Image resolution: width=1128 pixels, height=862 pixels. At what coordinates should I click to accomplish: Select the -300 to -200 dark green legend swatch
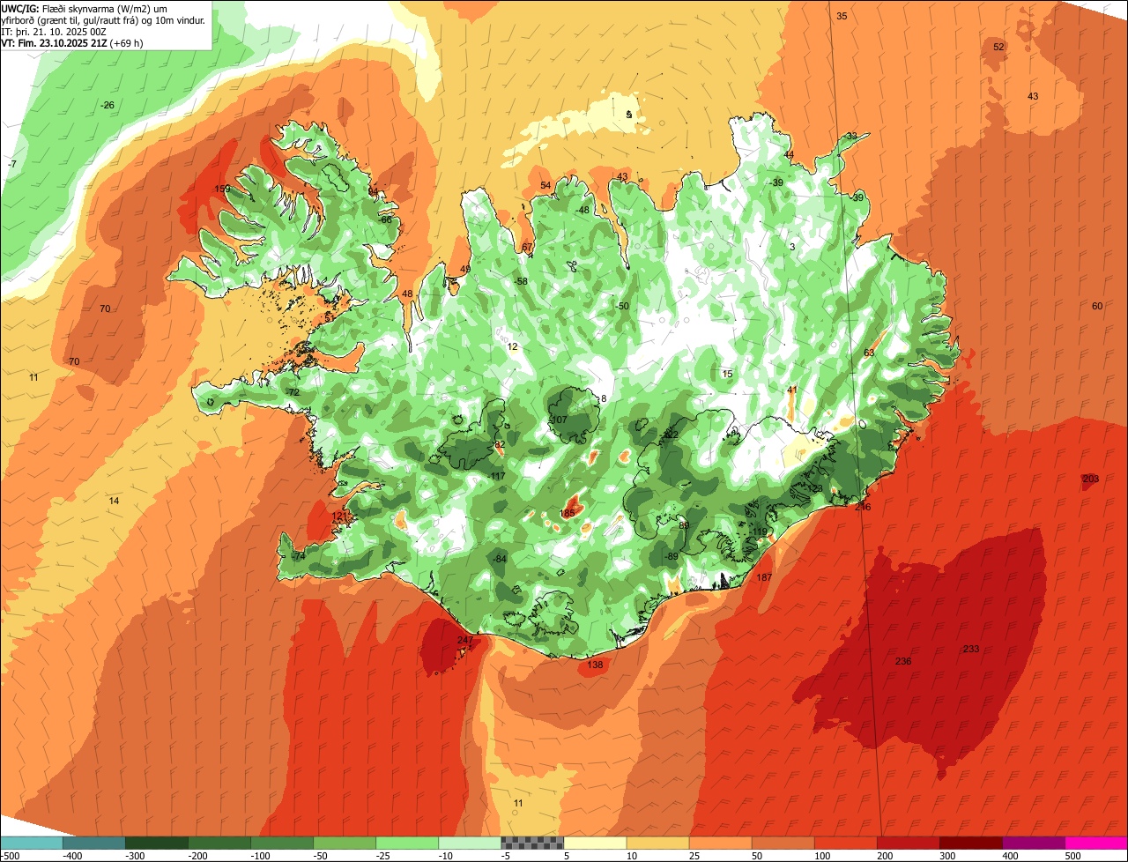coord(156,843)
